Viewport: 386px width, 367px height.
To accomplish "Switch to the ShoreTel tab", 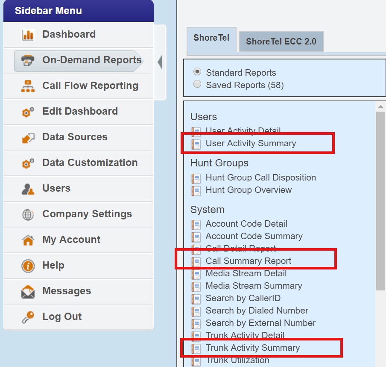I will [211, 38].
